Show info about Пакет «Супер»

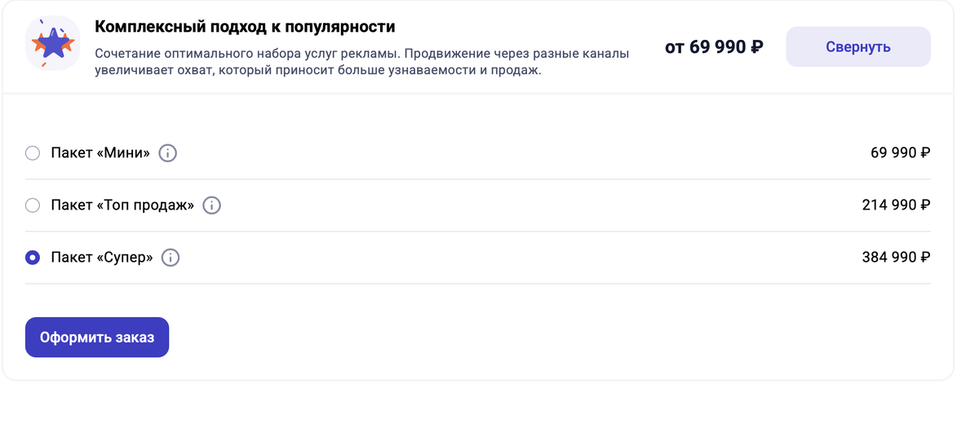pyautogui.click(x=170, y=258)
